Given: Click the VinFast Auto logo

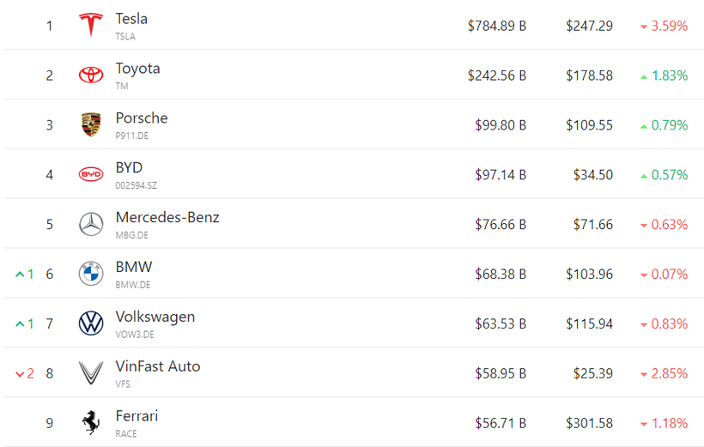Looking at the screenshot, I should click(x=91, y=373).
